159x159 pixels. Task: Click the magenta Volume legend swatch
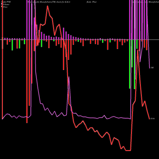(x=2, y=4)
